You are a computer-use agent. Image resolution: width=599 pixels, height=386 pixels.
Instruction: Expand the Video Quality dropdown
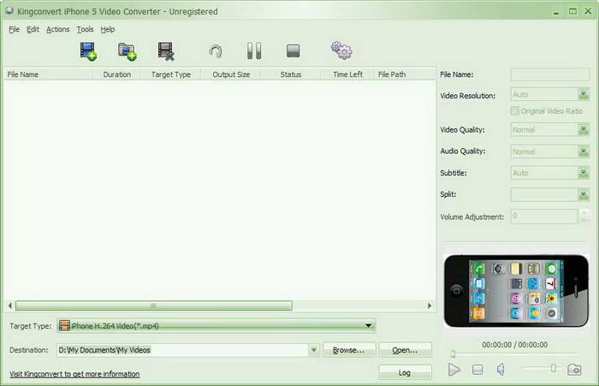[584, 130]
